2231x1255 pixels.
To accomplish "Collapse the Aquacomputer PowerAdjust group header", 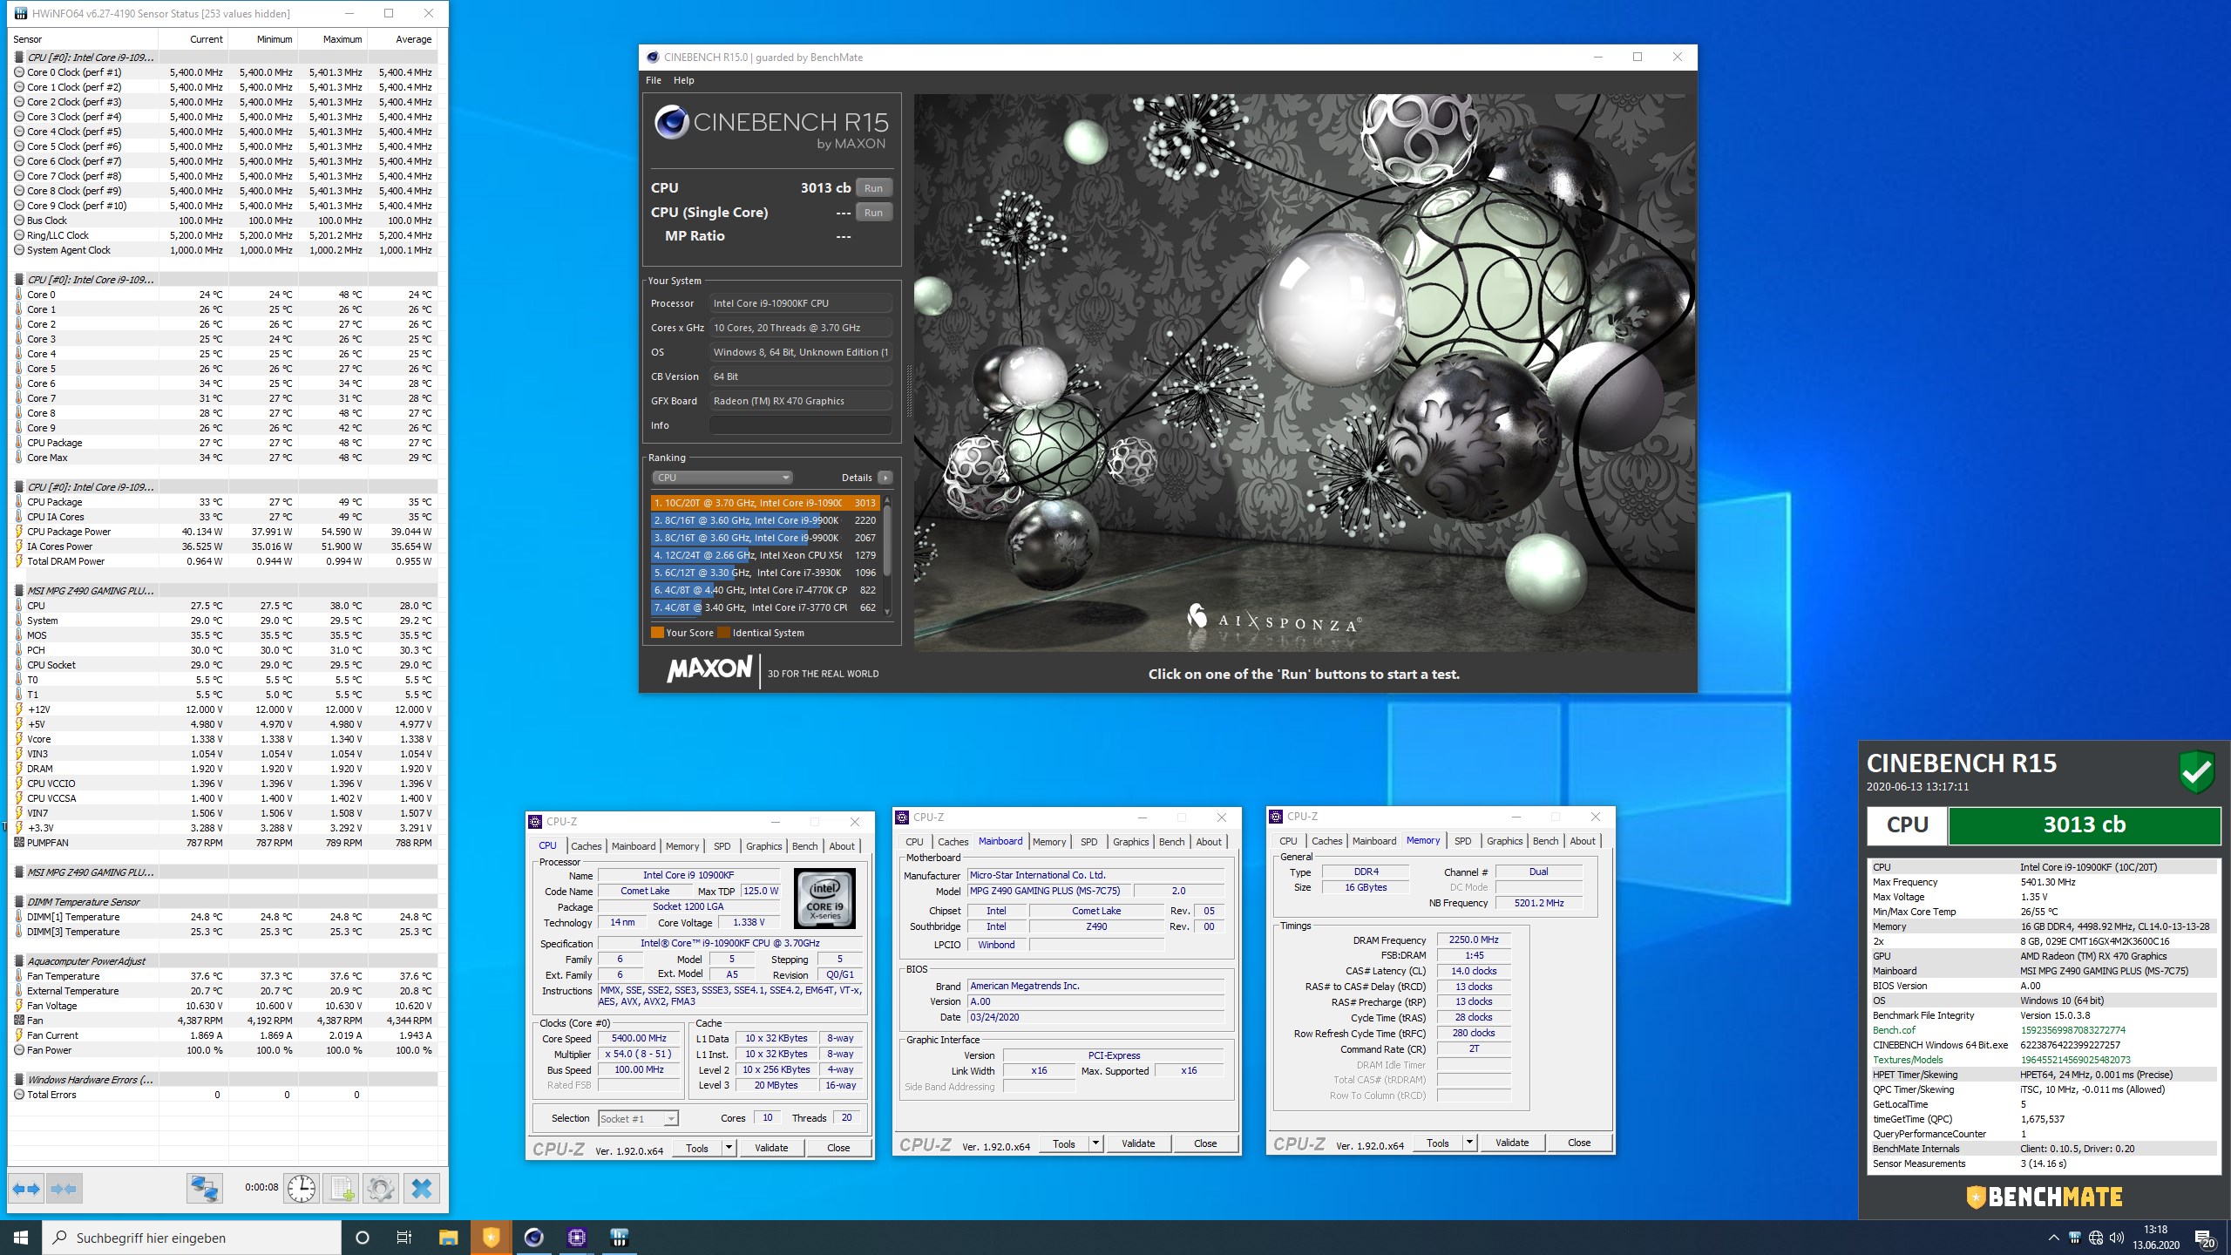I will pos(85,961).
